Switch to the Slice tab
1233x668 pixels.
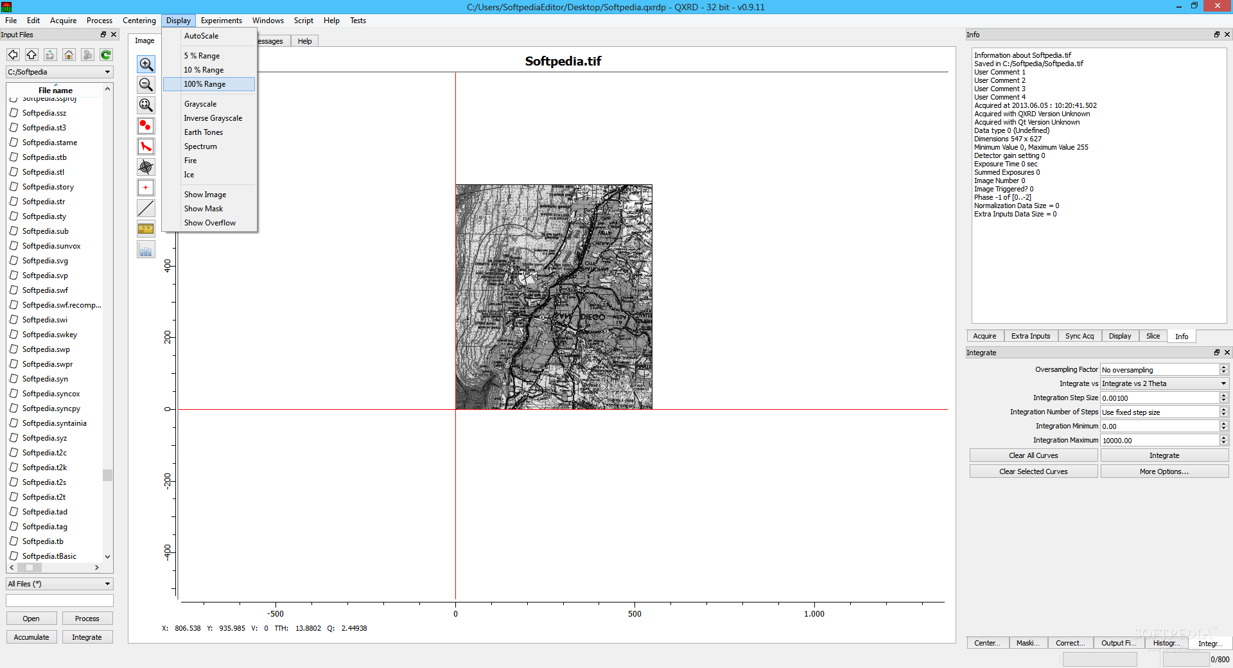1153,336
